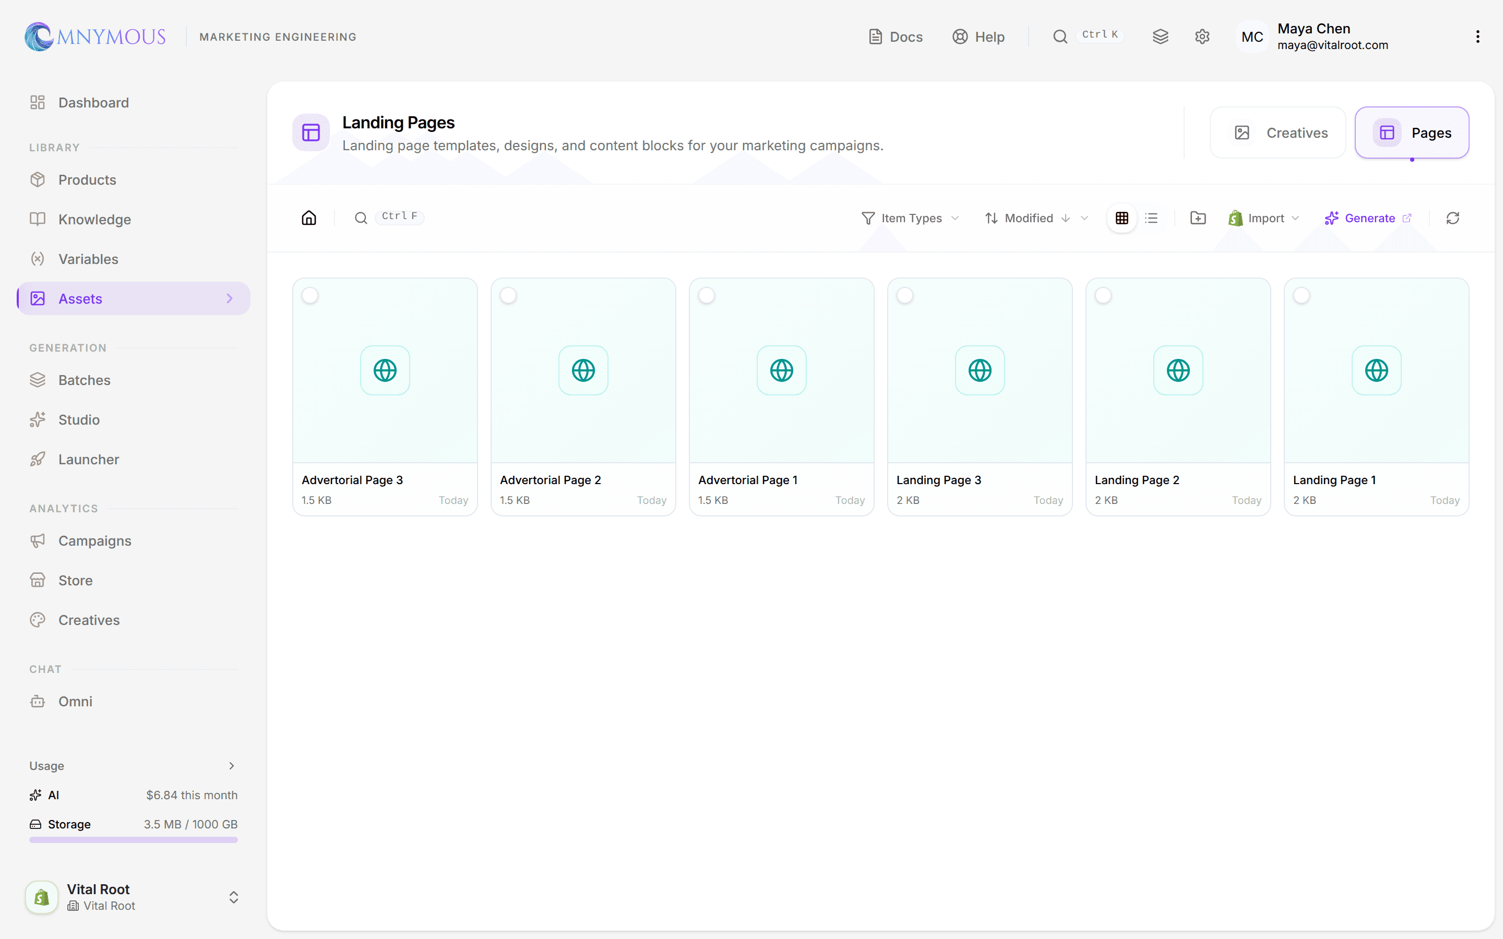Viewport: 1503px width, 939px height.
Task: Switch to list view
Action: pos(1151,218)
